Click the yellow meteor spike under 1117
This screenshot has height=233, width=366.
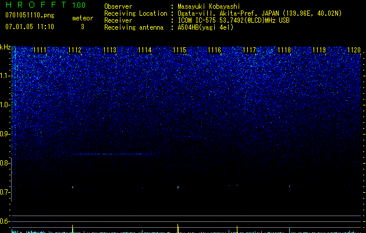click(237, 230)
